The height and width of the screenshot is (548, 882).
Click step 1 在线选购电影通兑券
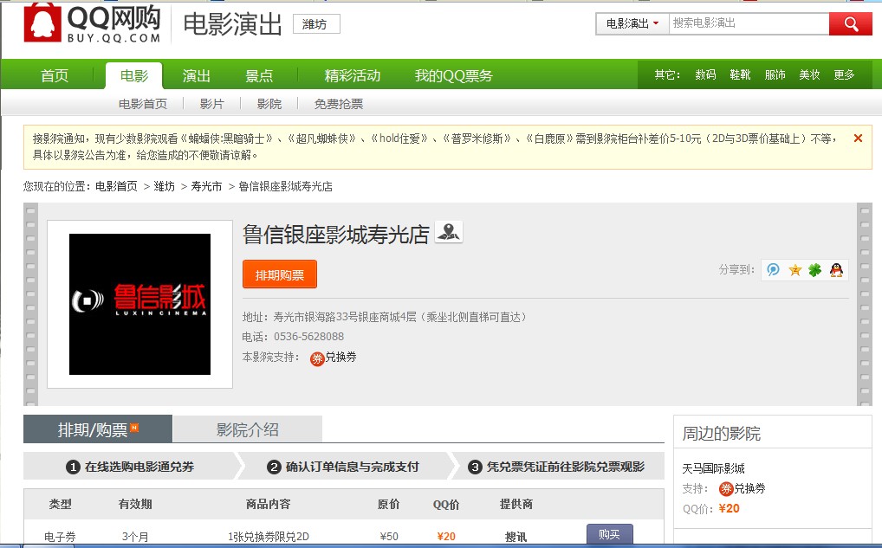coord(130,467)
